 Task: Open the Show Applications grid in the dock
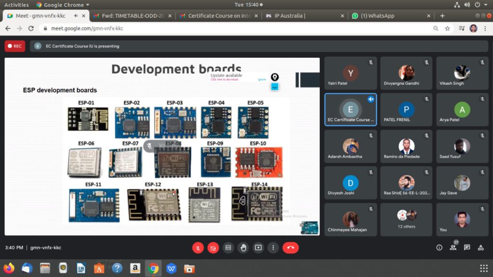coord(483,268)
